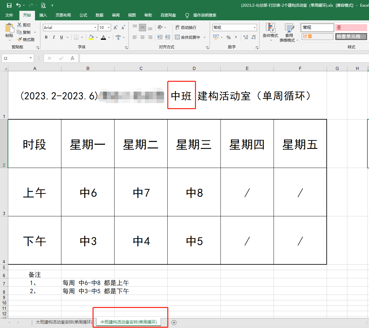Switch to the 公式 ribbon tab
The image size is (369, 328).
click(83, 15)
